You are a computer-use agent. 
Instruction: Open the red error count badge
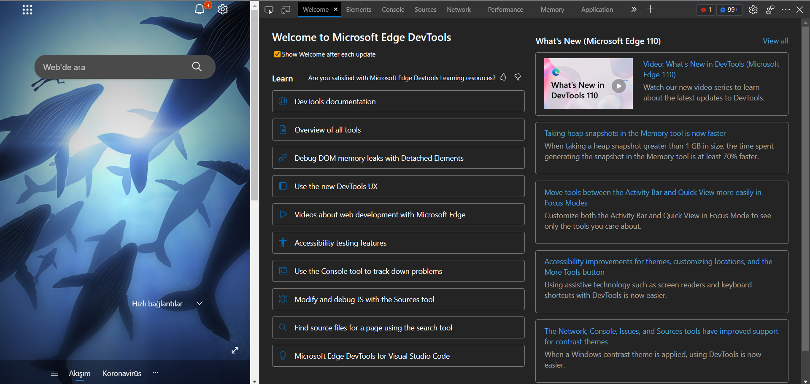point(706,10)
